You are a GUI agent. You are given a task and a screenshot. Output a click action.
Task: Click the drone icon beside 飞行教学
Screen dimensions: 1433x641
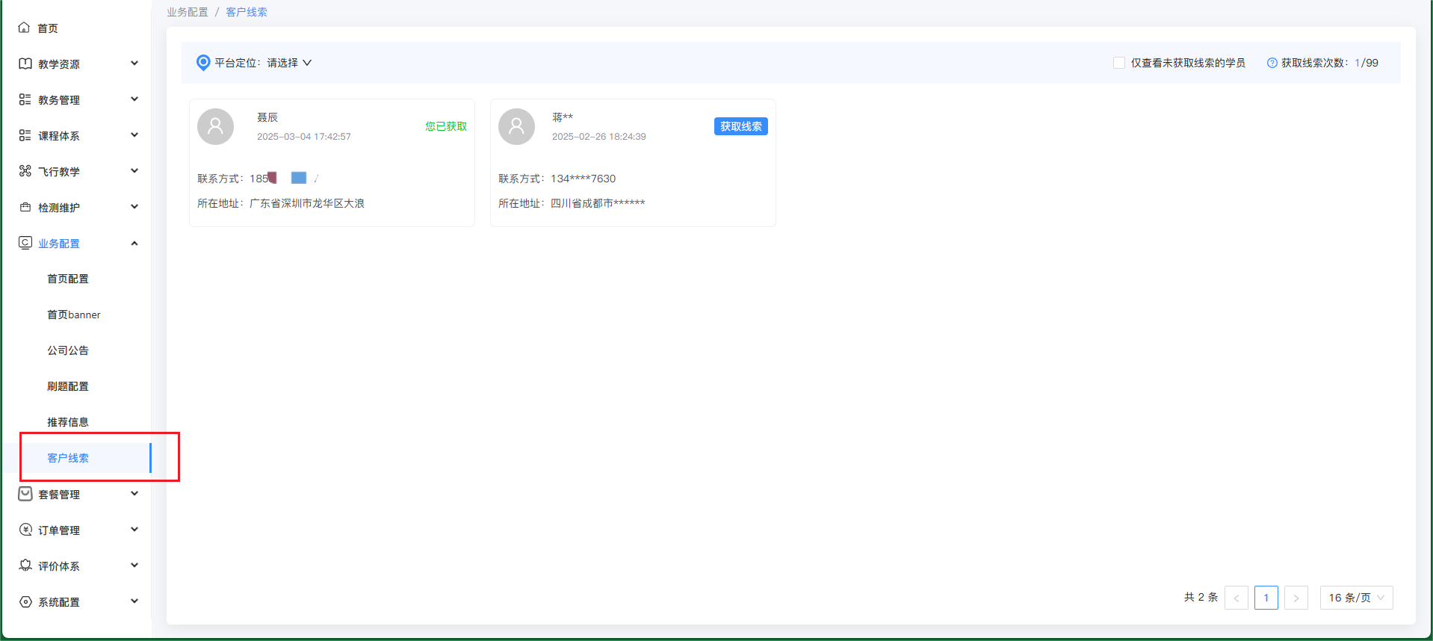click(x=25, y=171)
